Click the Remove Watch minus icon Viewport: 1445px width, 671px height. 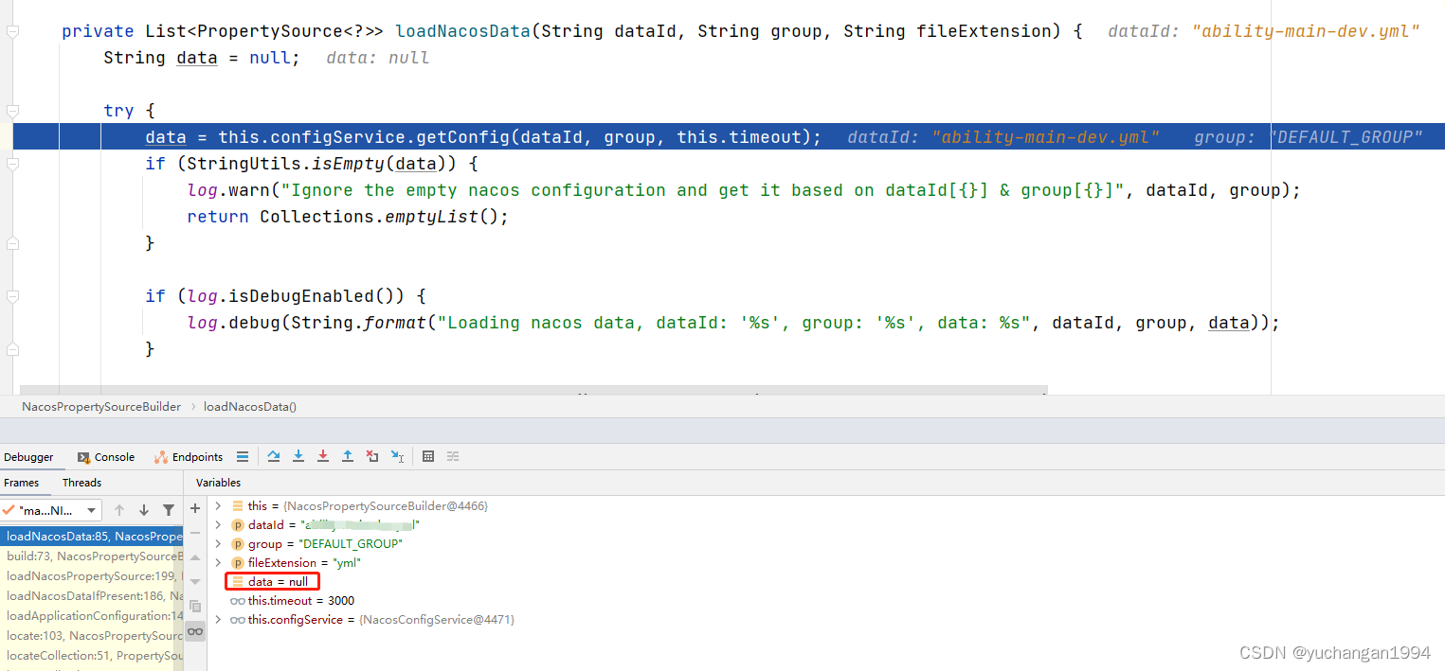coord(195,533)
